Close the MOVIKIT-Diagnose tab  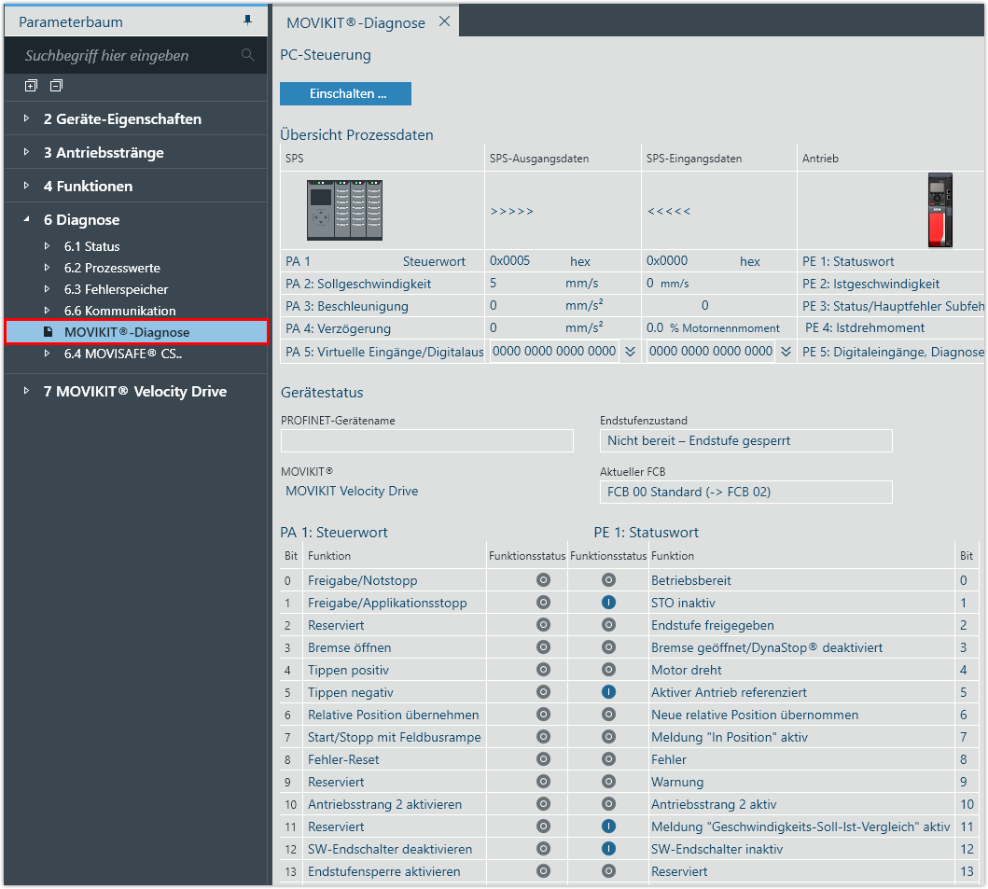pyautogui.click(x=444, y=21)
